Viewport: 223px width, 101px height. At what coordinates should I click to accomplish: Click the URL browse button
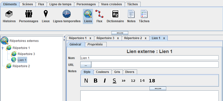[86, 65]
